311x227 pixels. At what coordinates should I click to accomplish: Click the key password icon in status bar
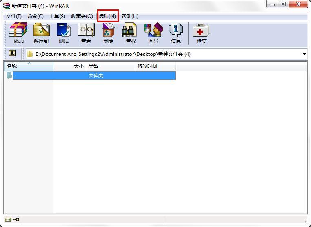click(x=16, y=220)
